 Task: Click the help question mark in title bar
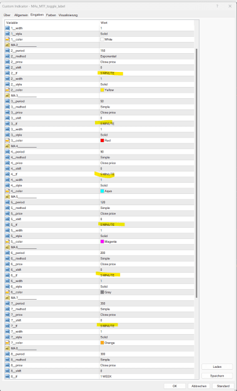217,6
